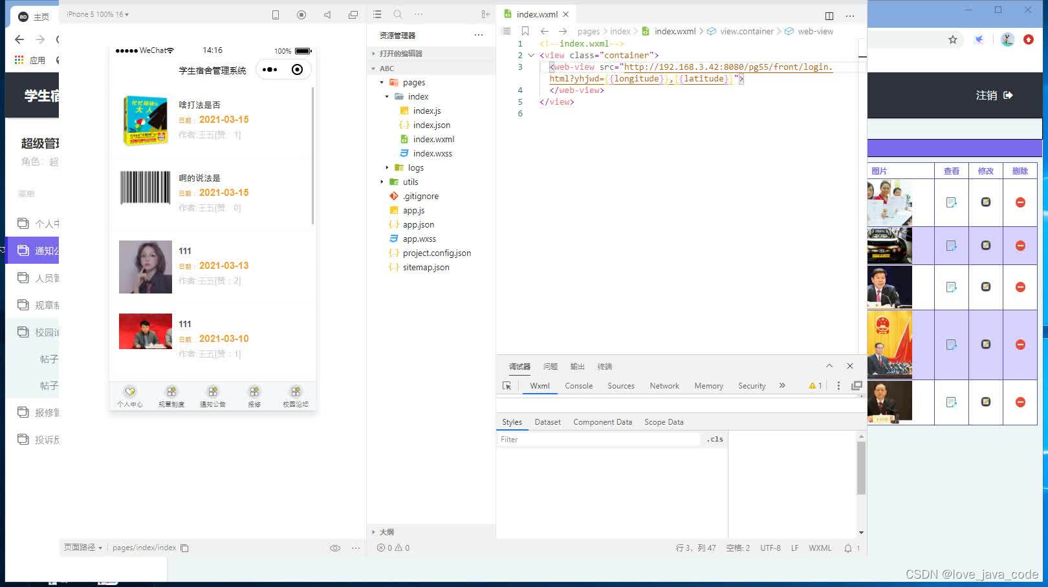1048x587 pixels.
Task: Open the 个人中心 tab in phone preview
Action: pos(130,396)
